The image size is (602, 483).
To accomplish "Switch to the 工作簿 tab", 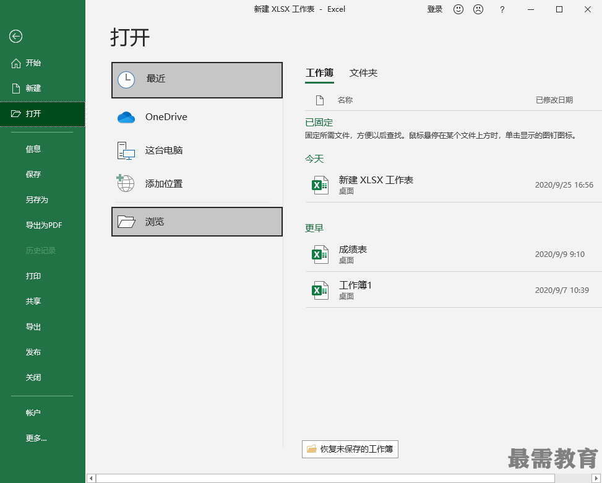I will click(319, 73).
